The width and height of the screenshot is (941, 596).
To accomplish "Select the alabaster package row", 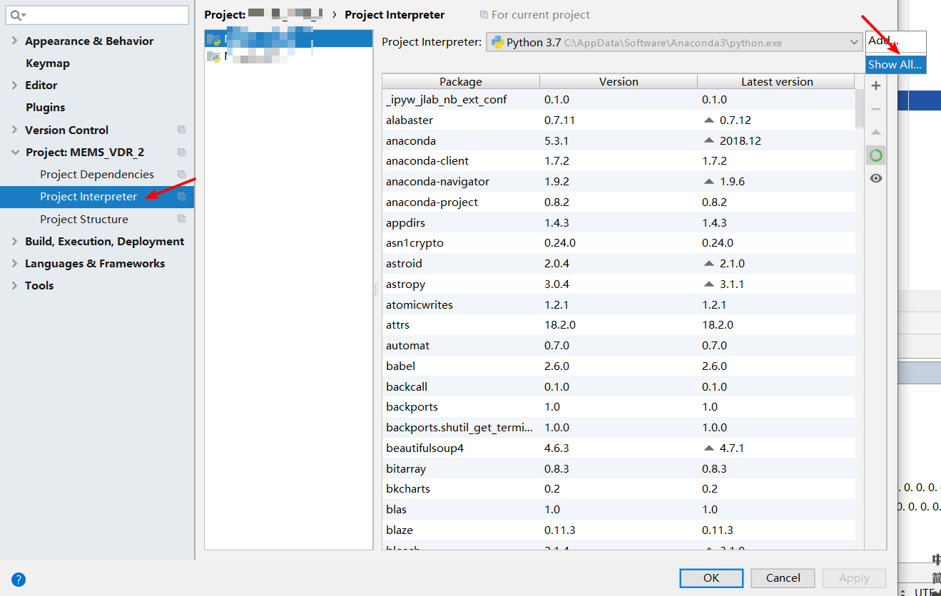I will coord(619,120).
